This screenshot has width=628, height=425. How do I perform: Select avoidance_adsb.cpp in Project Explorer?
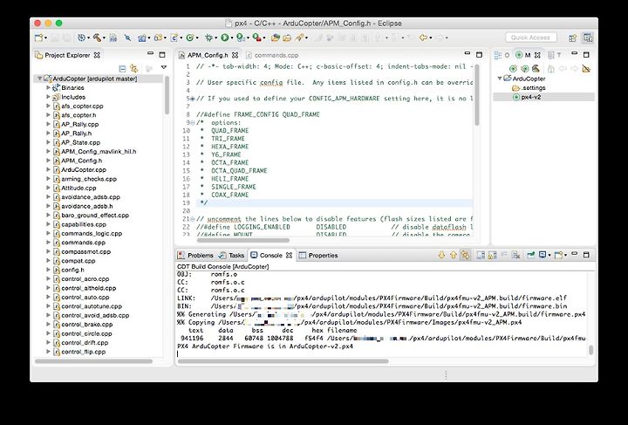point(91,196)
